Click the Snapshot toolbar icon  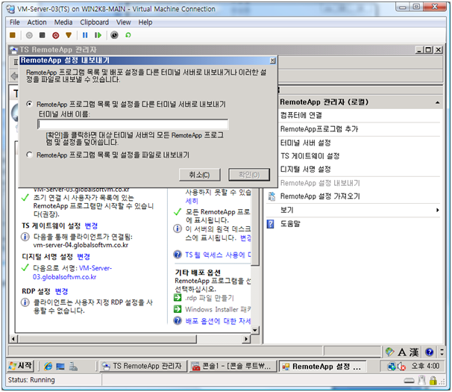coord(114,35)
